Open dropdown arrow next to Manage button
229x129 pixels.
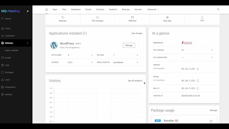point(139,45)
